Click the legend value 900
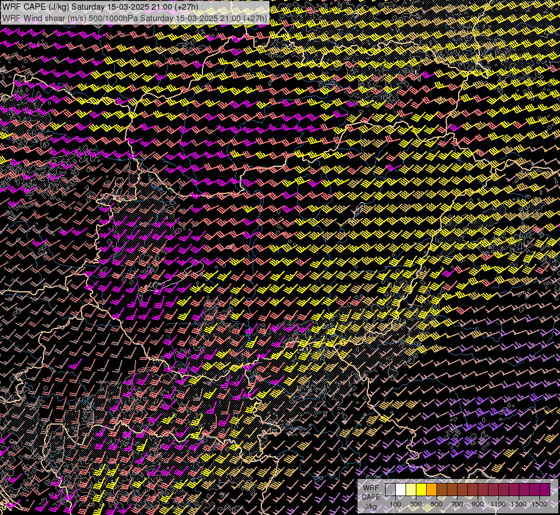This screenshot has height=515, width=560. pyautogui.click(x=478, y=504)
